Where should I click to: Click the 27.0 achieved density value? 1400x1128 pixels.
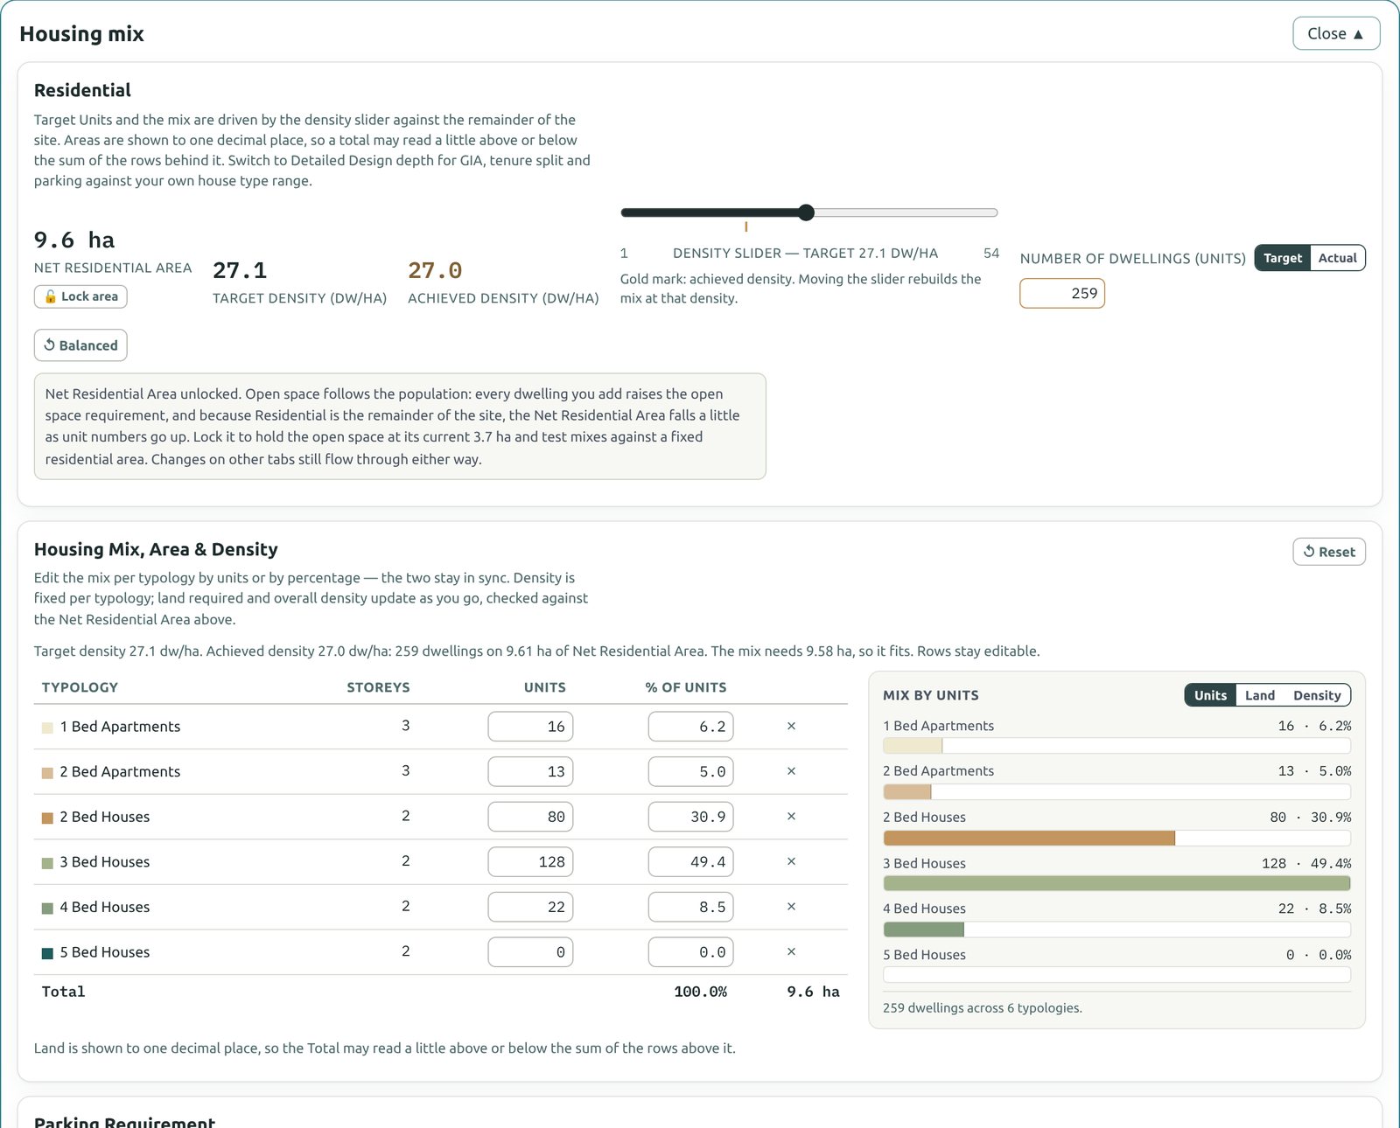(x=435, y=270)
